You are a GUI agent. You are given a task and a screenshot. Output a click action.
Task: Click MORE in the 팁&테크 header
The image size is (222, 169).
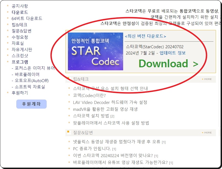pyautogui.click(x=207, y=79)
